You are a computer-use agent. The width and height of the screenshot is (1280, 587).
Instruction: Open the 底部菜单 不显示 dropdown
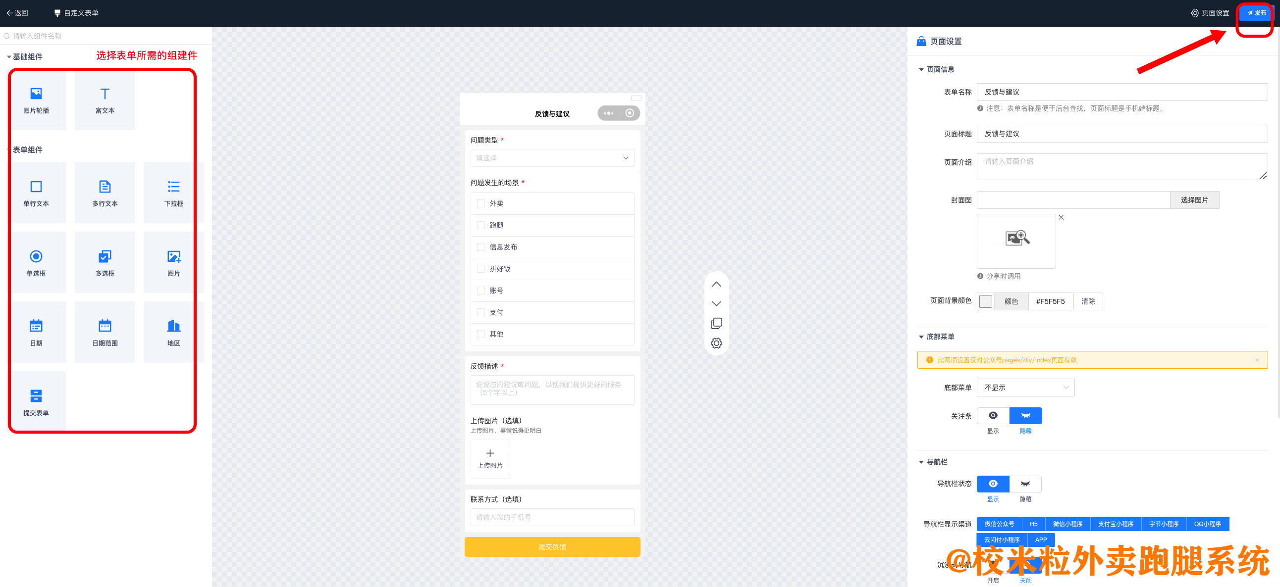[1025, 388]
